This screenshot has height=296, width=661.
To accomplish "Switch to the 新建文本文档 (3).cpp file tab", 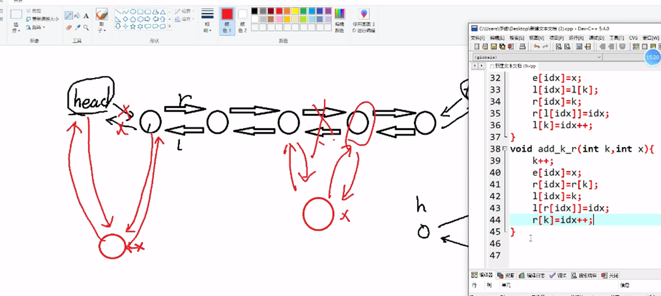I will (x=513, y=66).
